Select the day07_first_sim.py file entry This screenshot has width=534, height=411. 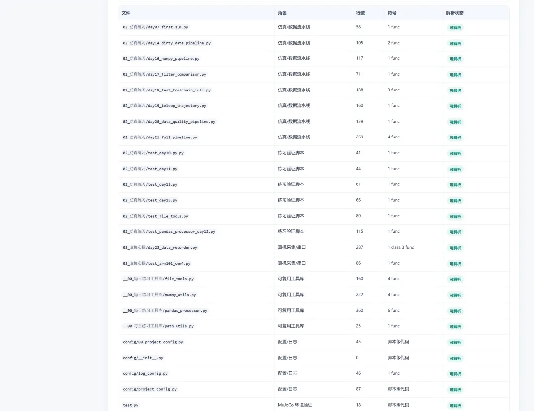155,27
